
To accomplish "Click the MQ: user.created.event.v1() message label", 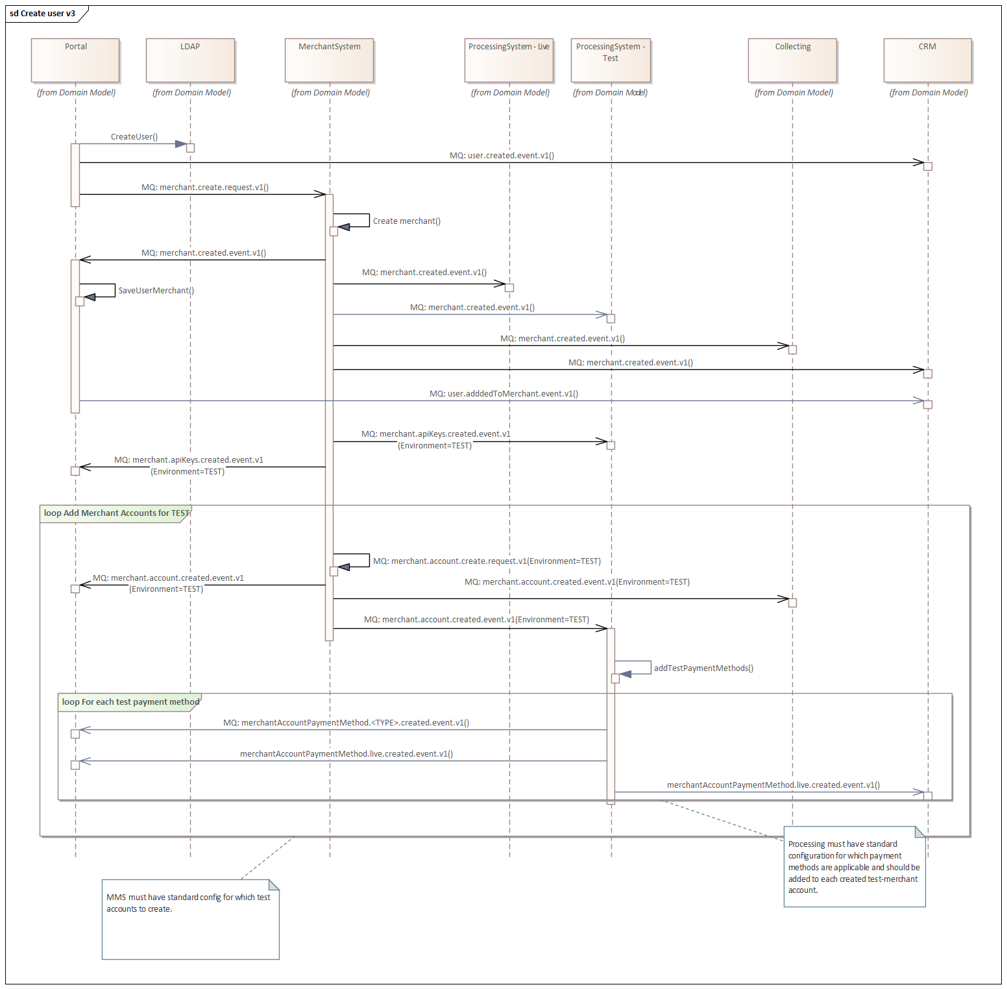I will tap(502, 156).
